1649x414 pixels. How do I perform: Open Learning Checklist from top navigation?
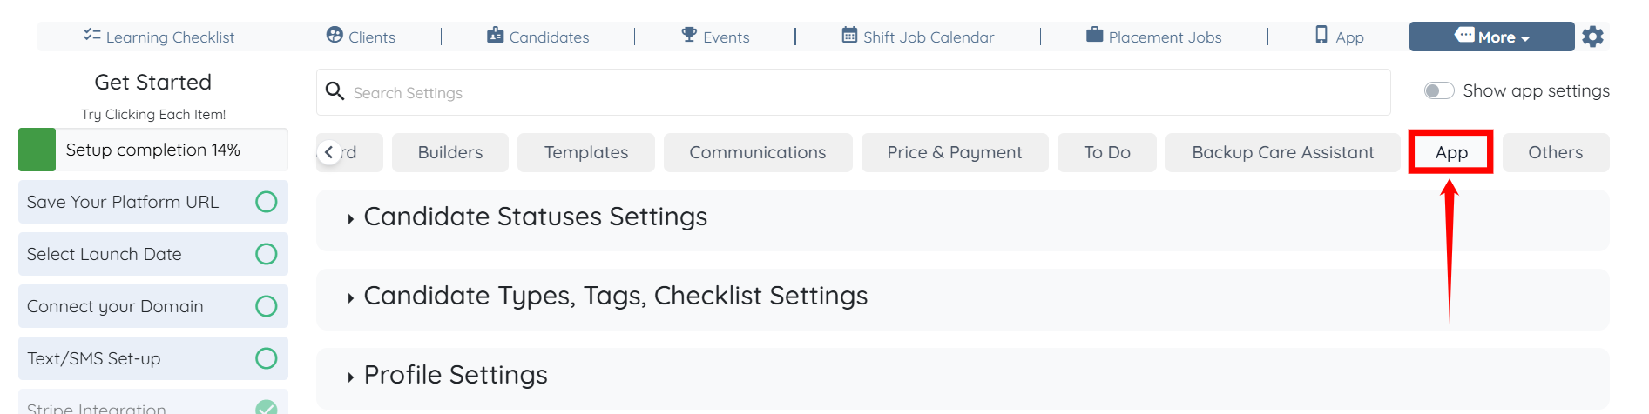coord(159,37)
